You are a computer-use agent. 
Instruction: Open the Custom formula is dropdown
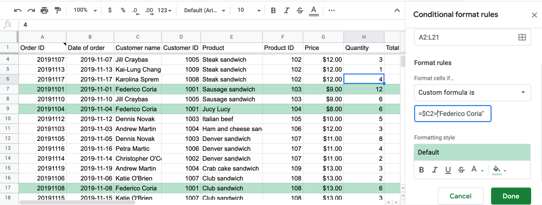click(472, 93)
